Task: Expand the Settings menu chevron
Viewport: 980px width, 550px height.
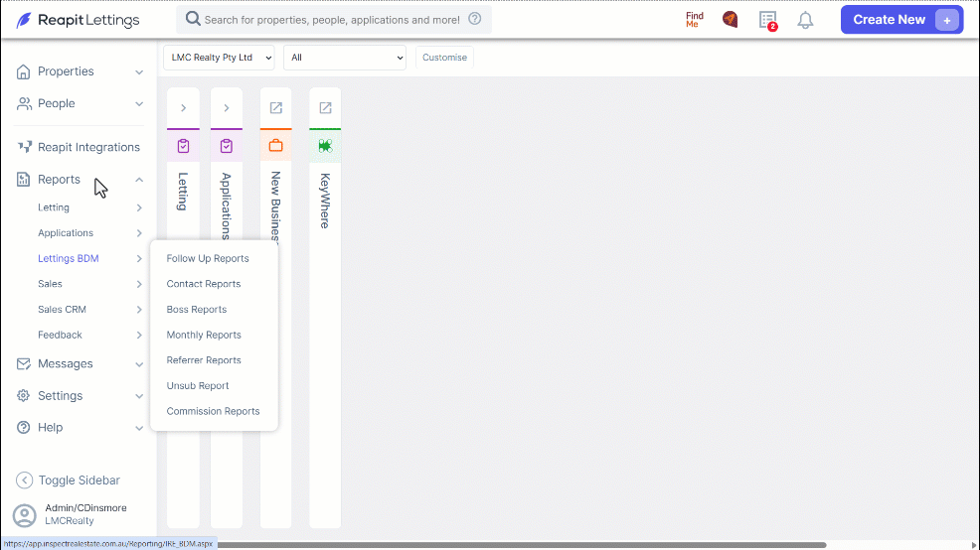Action: (x=139, y=396)
